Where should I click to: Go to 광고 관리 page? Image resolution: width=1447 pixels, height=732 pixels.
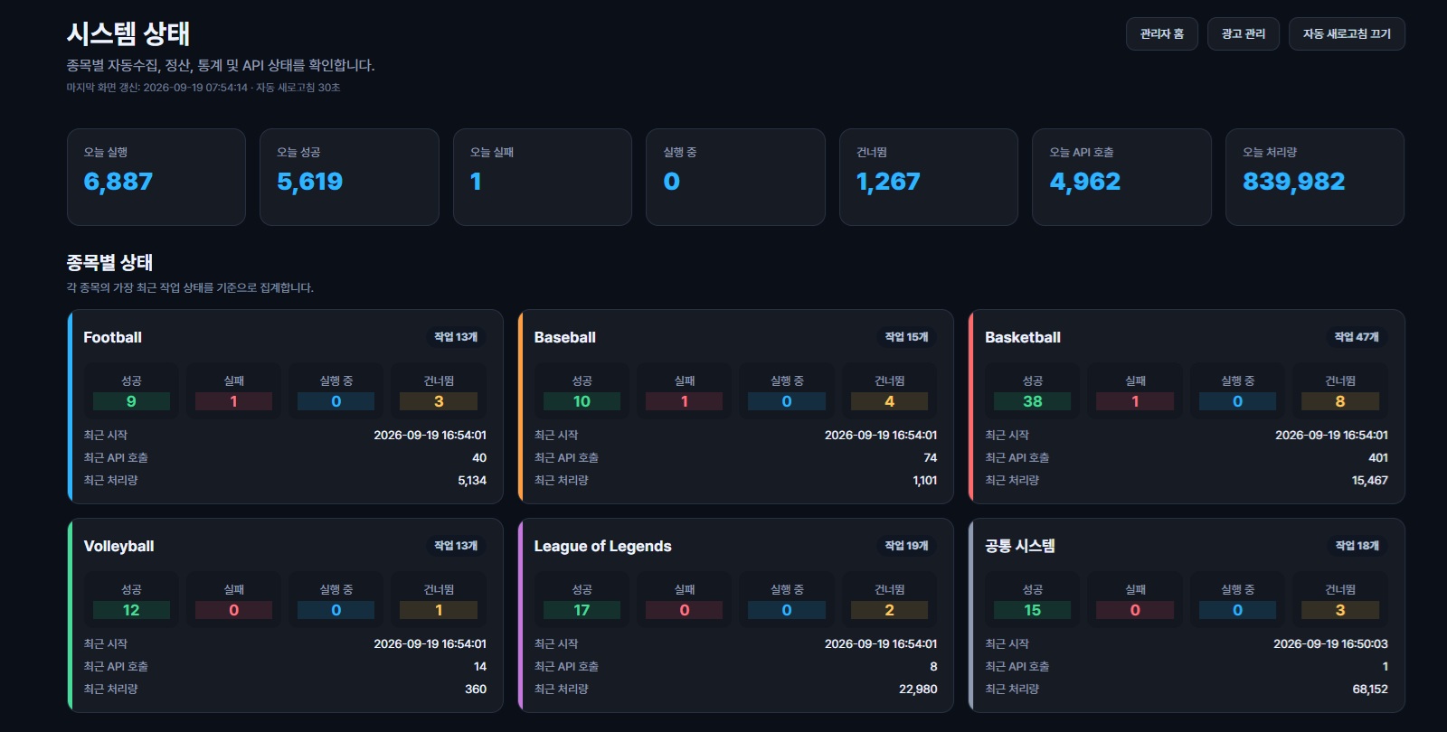coord(1243,33)
